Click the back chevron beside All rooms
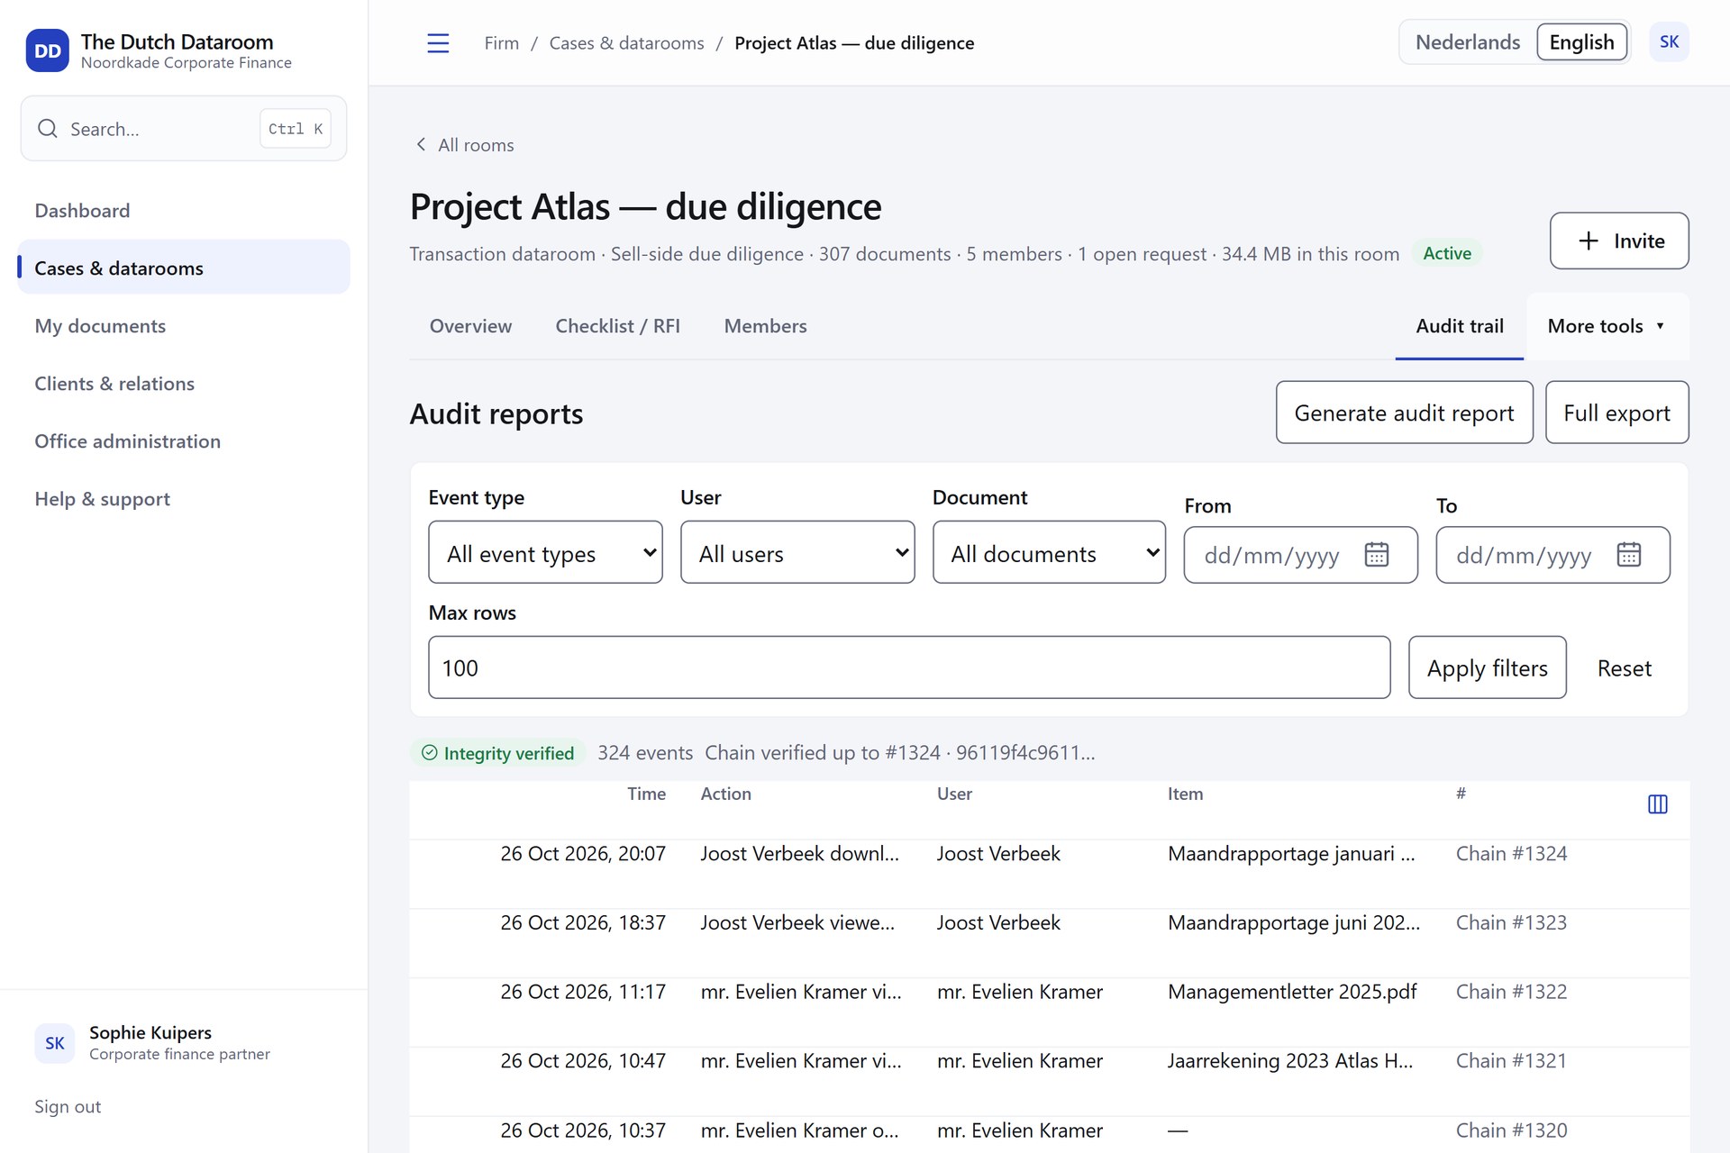The image size is (1730, 1153). click(421, 145)
